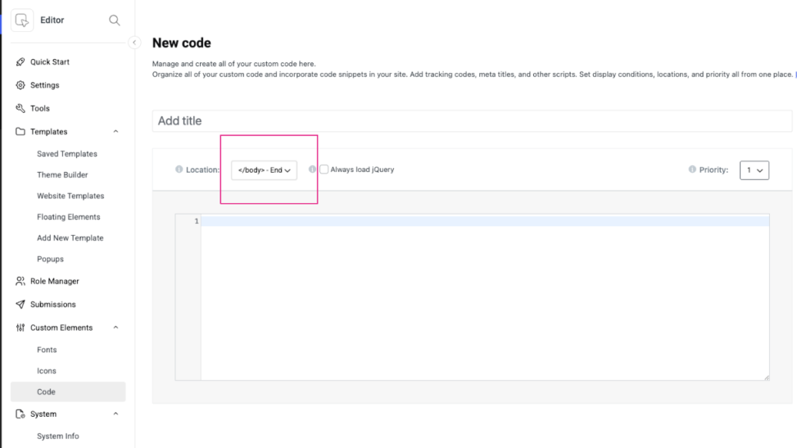The image size is (797, 448).
Task: Click the Custom Elements label
Action: [x=61, y=327]
